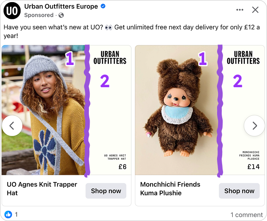The width and height of the screenshot is (267, 221).
Task: Click the UO Agnes Knit Trapper Hat title
Action: point(42,189)
